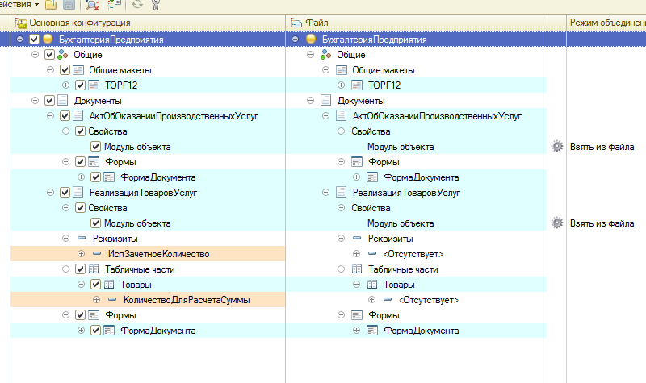Expand the ИспЗачетноеКоличество attribute node
Screen dimensions: 646x383
pos(81,254)
